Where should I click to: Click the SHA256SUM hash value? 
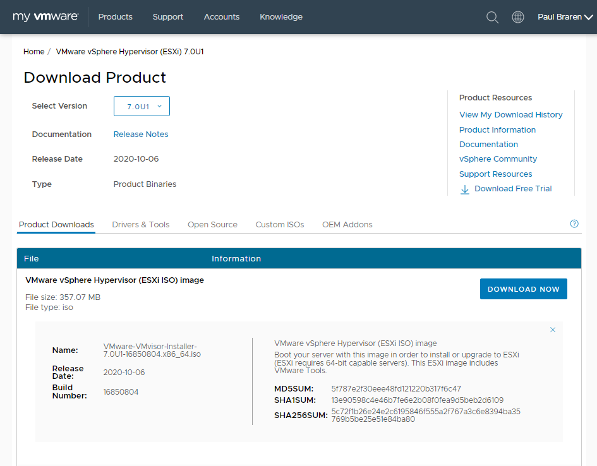pos(426,415)
